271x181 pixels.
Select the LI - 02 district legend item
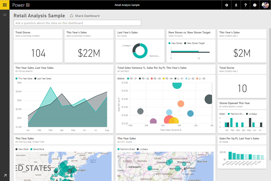point(190,78)
